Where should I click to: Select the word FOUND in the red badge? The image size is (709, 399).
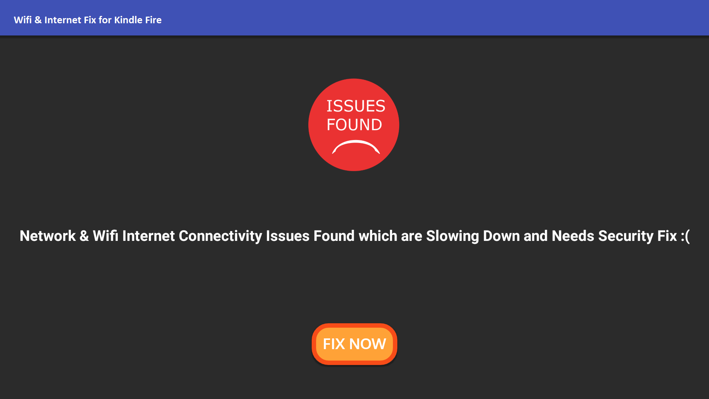pos(354,125)
